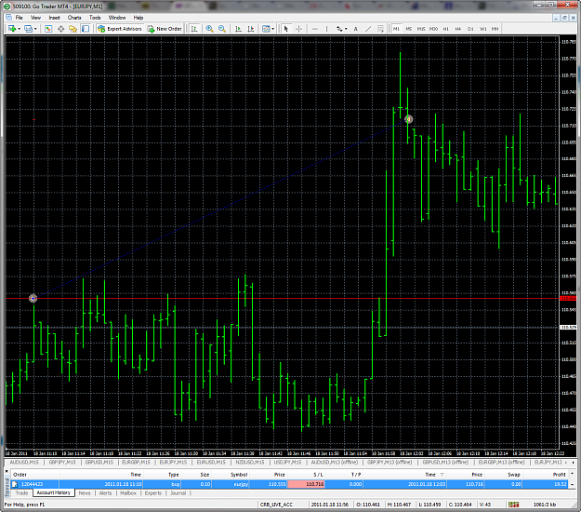Switch chart to H4 timeframe
The height and width of the screenshot is (512, 581).
pos(458,29)
